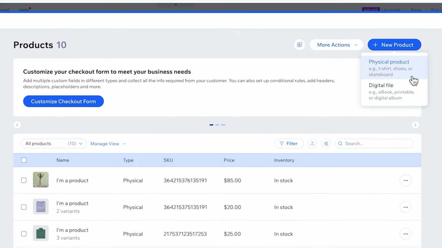Click the $85.00 price cell
Screen dimensions: 442x248
(x=232, y=180)
